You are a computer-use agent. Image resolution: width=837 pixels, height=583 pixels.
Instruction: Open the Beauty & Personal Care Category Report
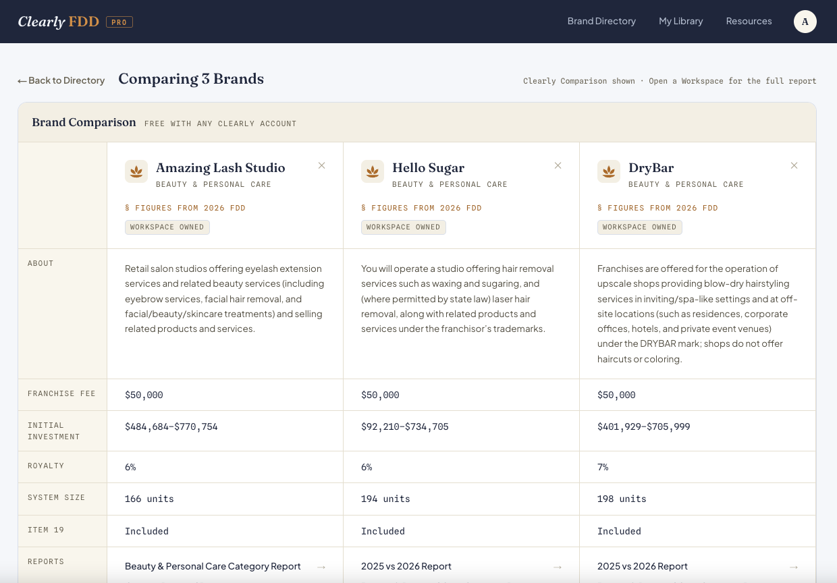(x=213, y=566)
